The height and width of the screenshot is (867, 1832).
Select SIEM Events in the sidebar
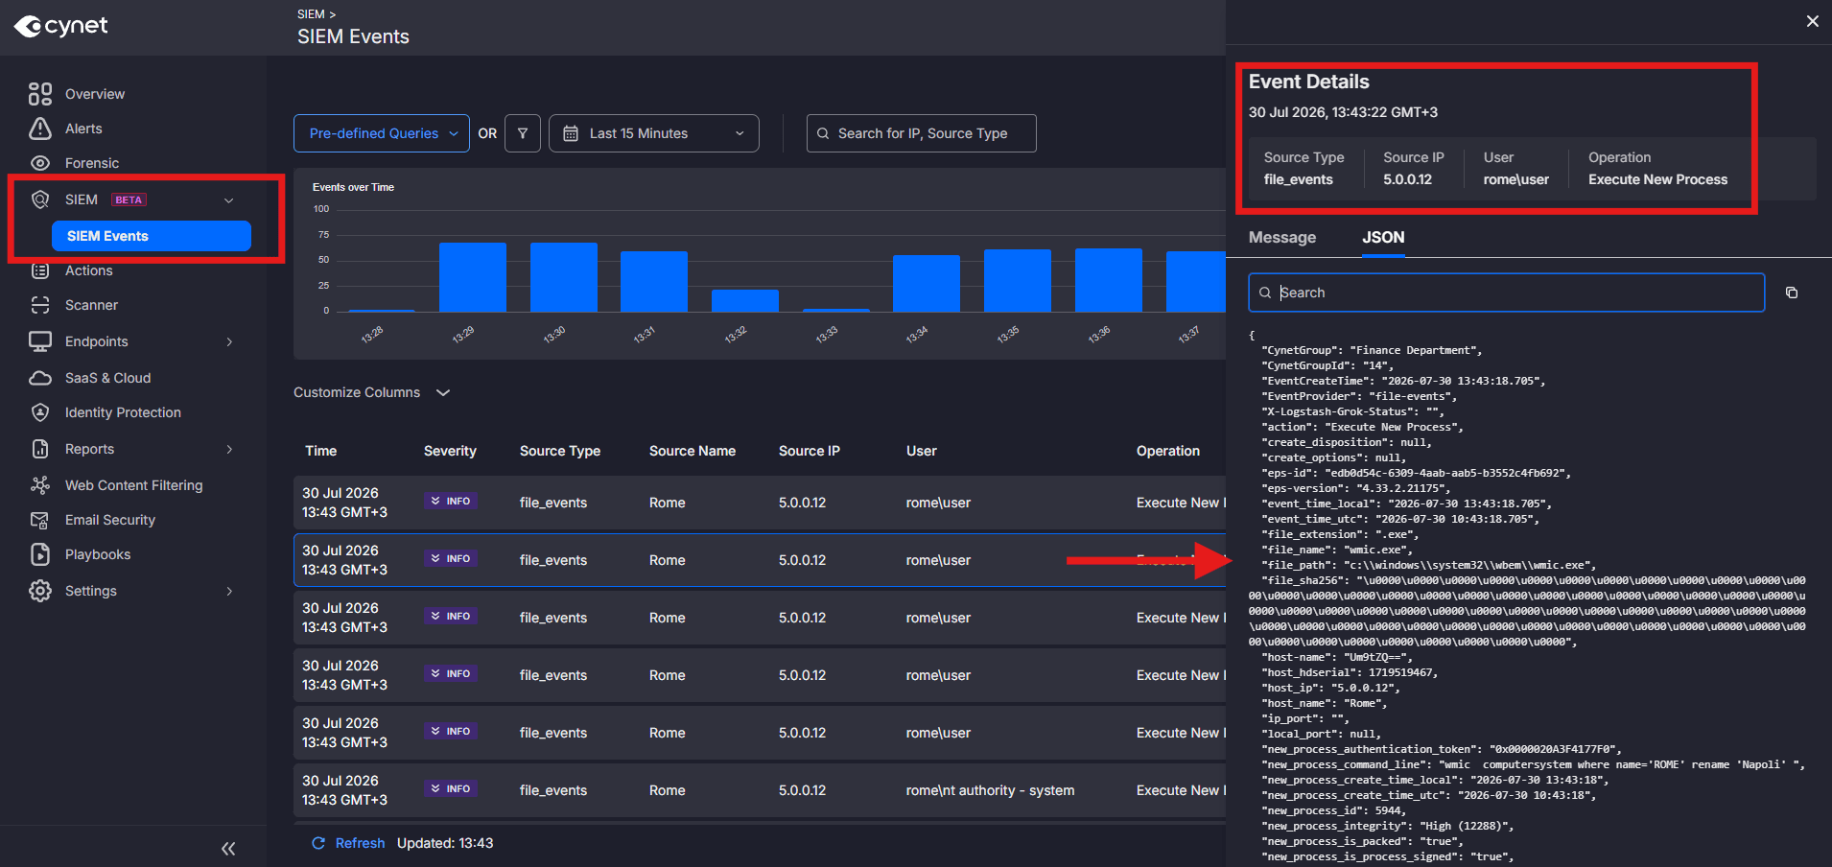click(152, 236)
